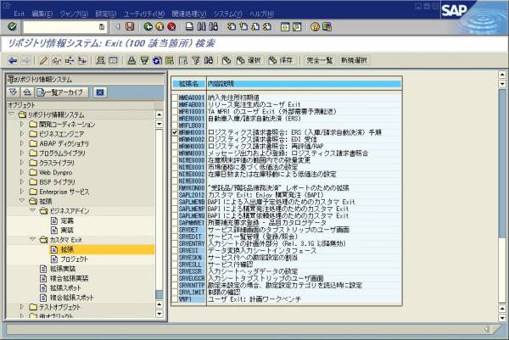509x340 pixels.
Task: Click the Print icon in application toolbar
Action: pyautogui.click(x=131, y=60)
